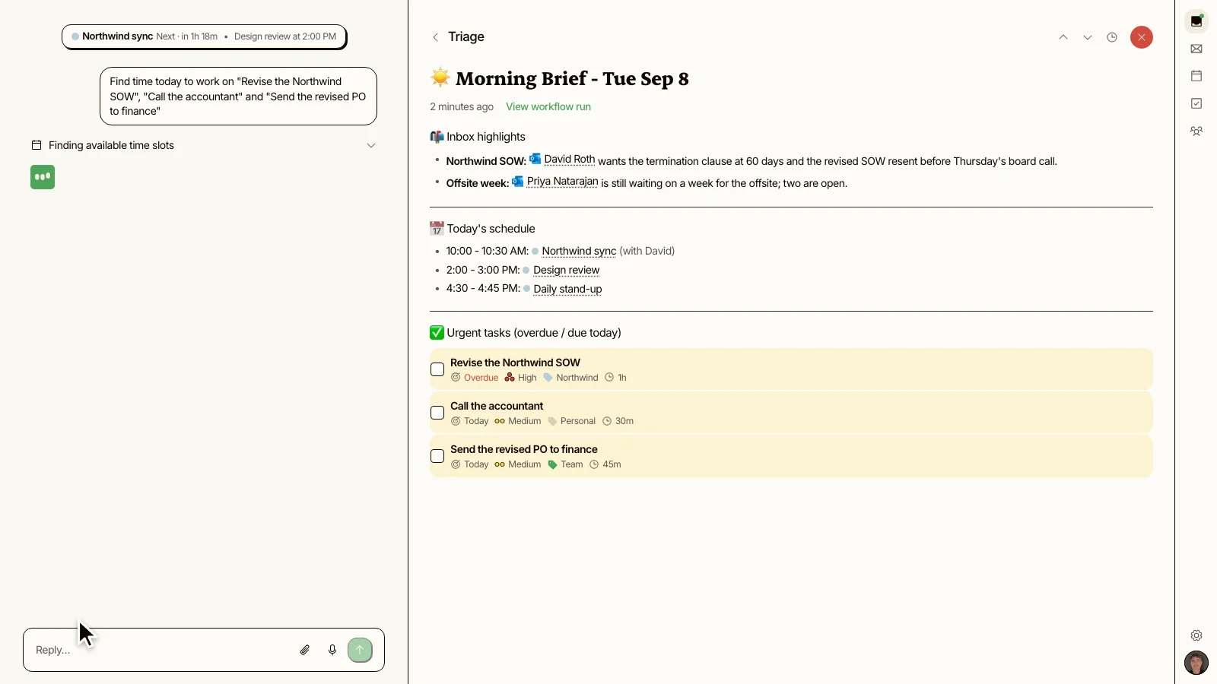Open the mail envelope icon in sidebar
The image size is (1217, 684).
[x=1196, y=49]
